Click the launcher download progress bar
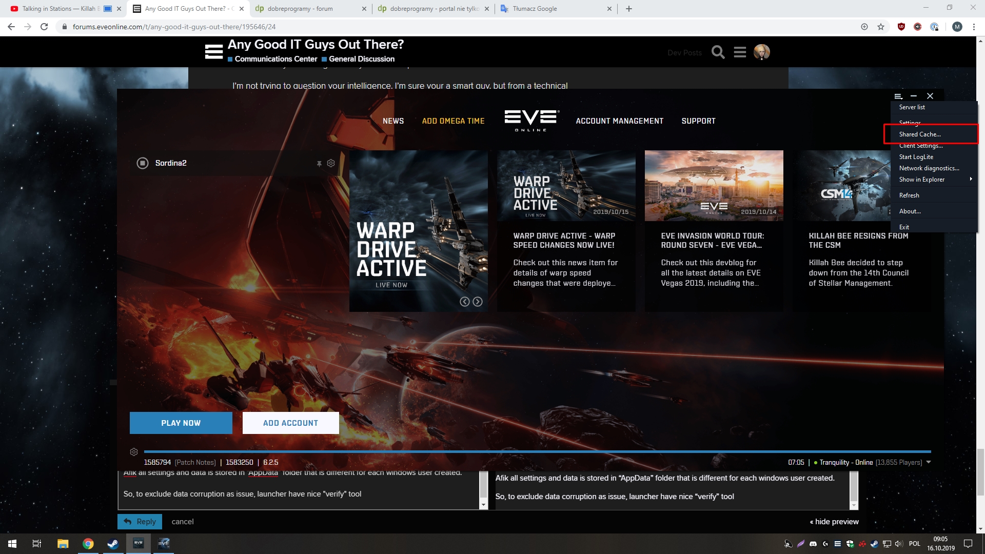The height and width of the screenshot is (554, 985). click(538, 452)
